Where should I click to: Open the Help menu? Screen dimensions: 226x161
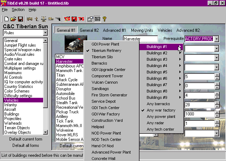click(32, 10)
